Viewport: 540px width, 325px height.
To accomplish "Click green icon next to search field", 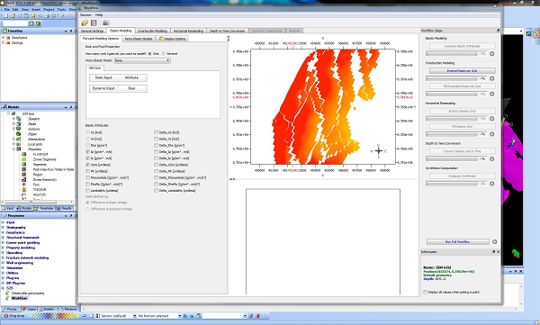I will [x=31, y=23].
